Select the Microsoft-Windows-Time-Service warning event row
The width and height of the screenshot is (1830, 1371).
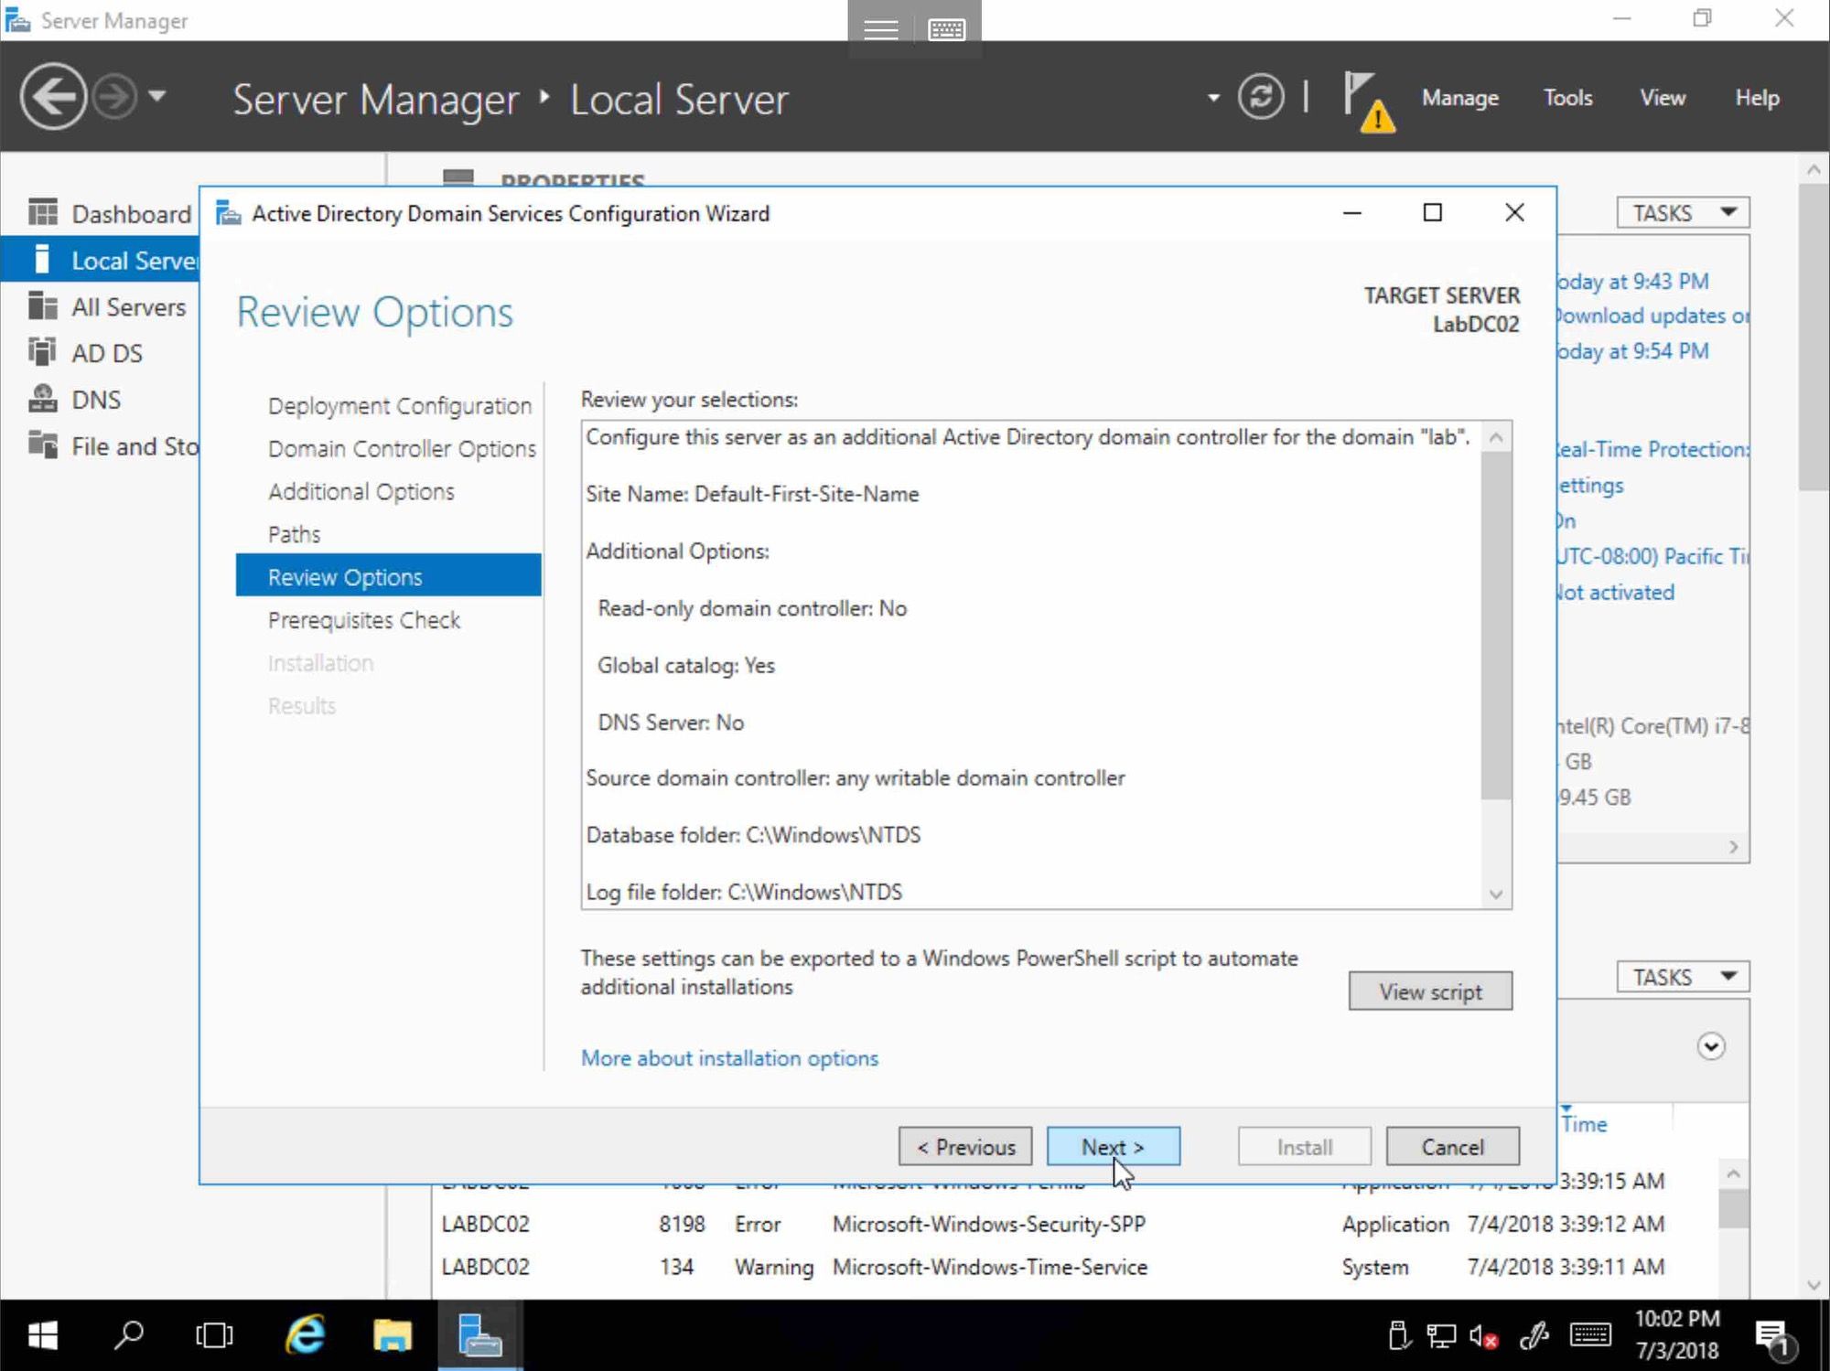[1075, 1267]
